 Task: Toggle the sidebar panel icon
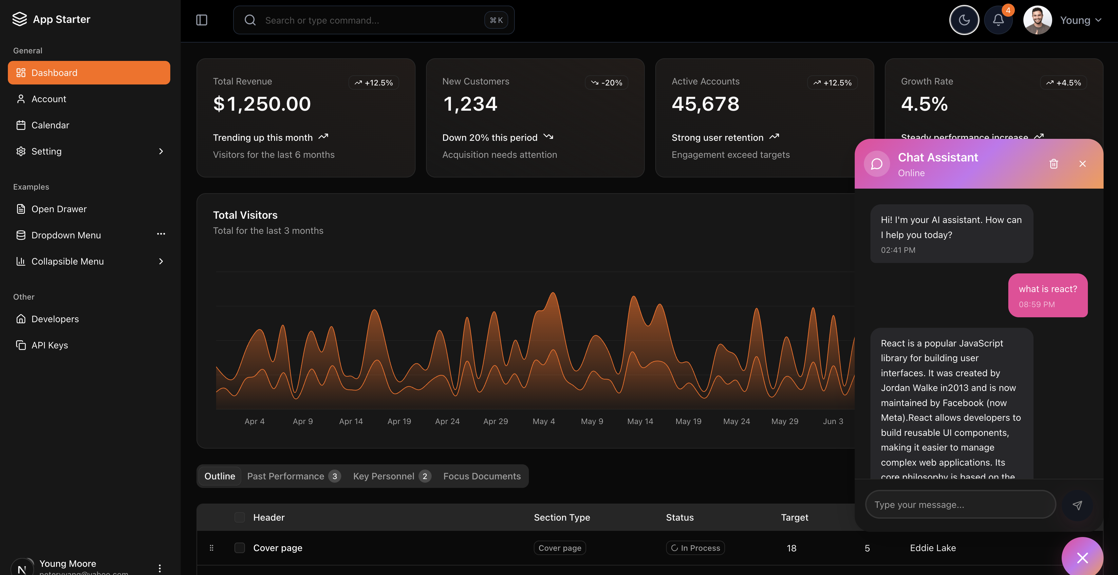coord(201,20)
